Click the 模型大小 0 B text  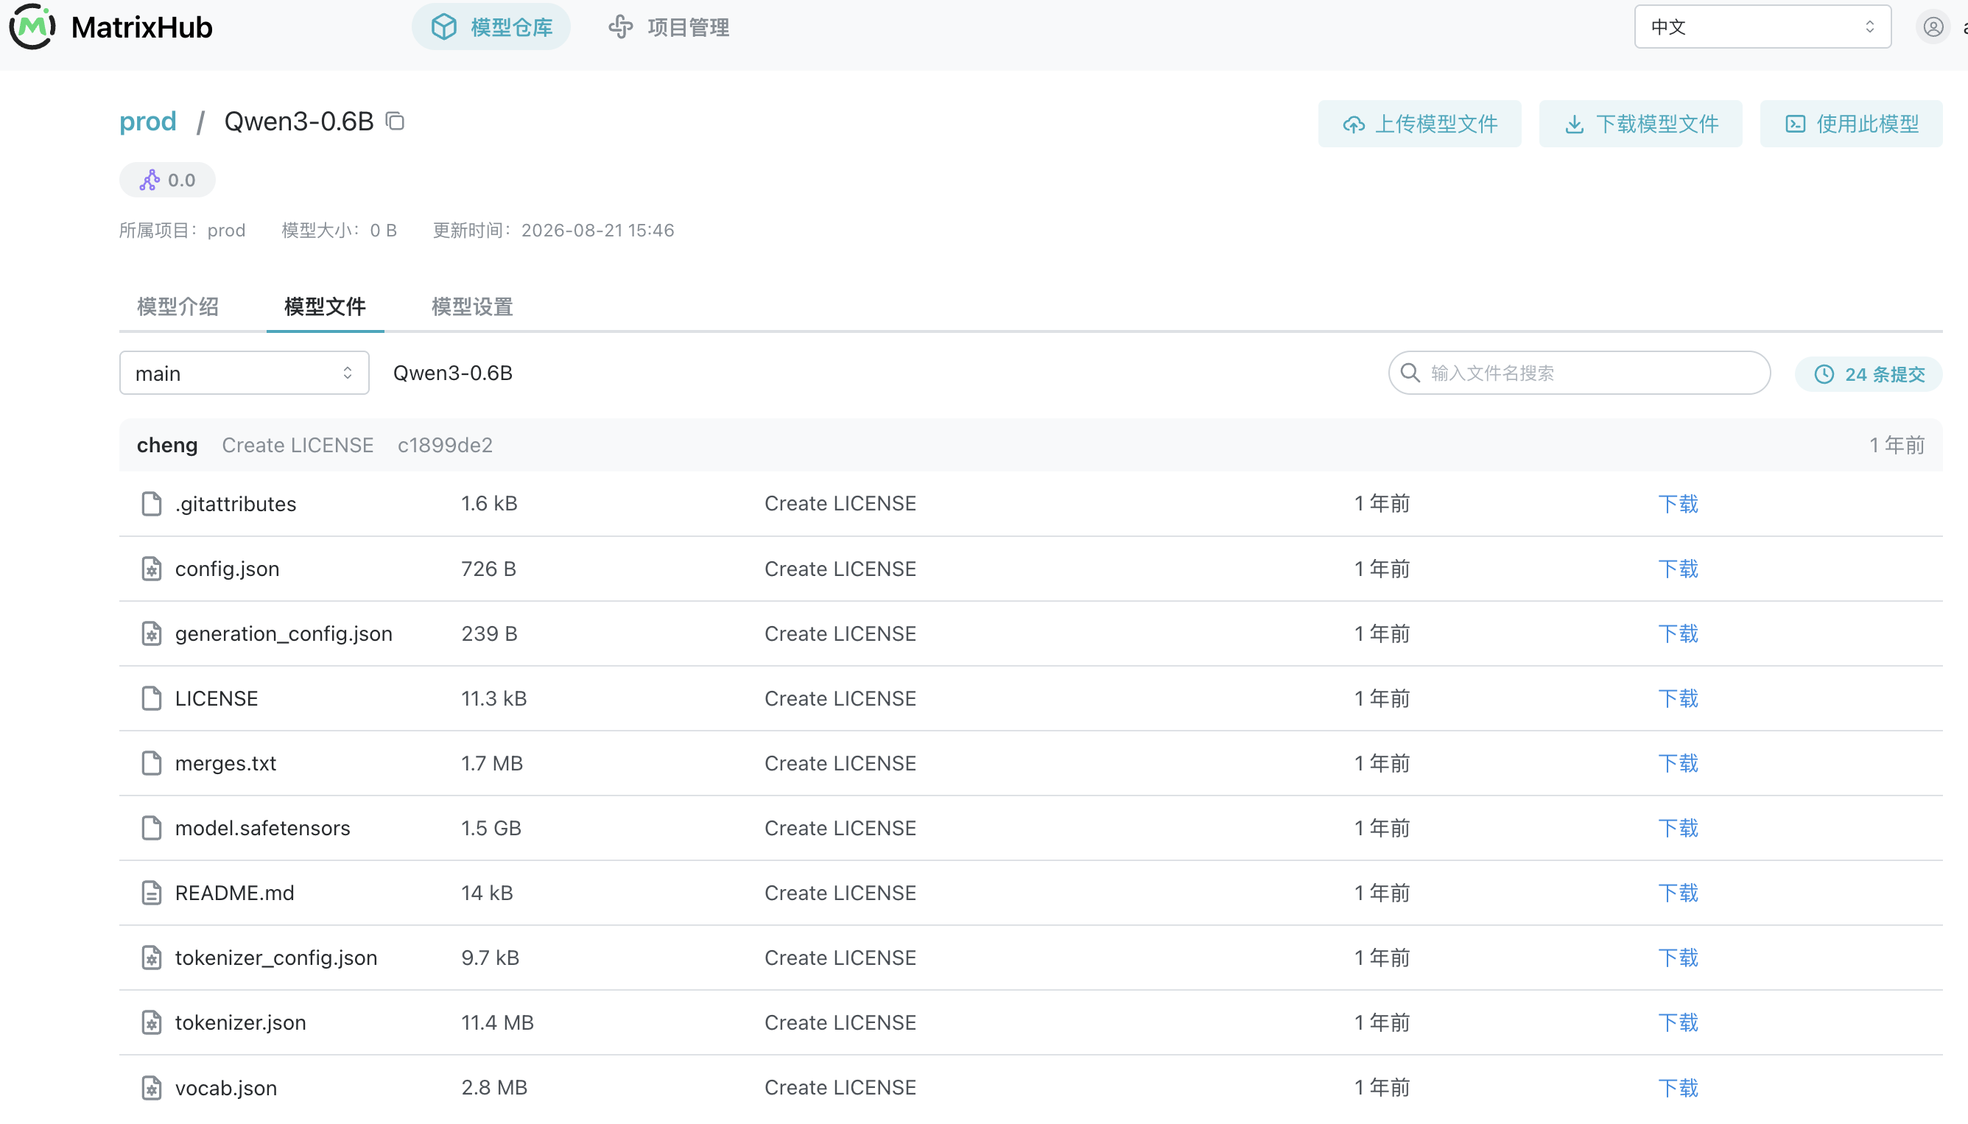point(339,230)
